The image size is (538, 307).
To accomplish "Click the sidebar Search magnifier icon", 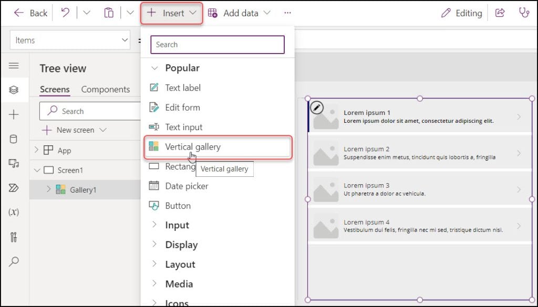I will 14,262.
